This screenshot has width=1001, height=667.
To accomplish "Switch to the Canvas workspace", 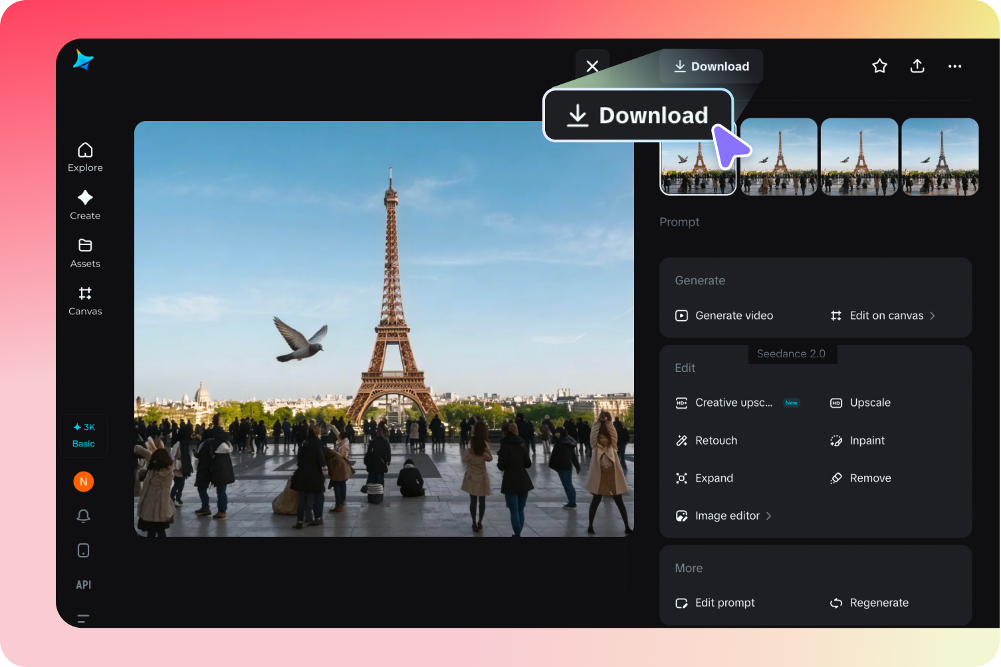I will point(85,301).
